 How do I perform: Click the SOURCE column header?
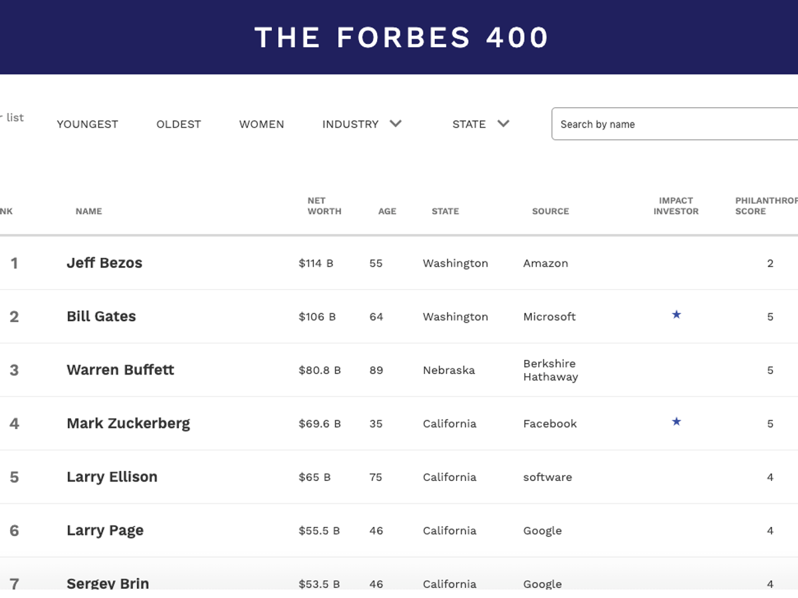point(550,211)
